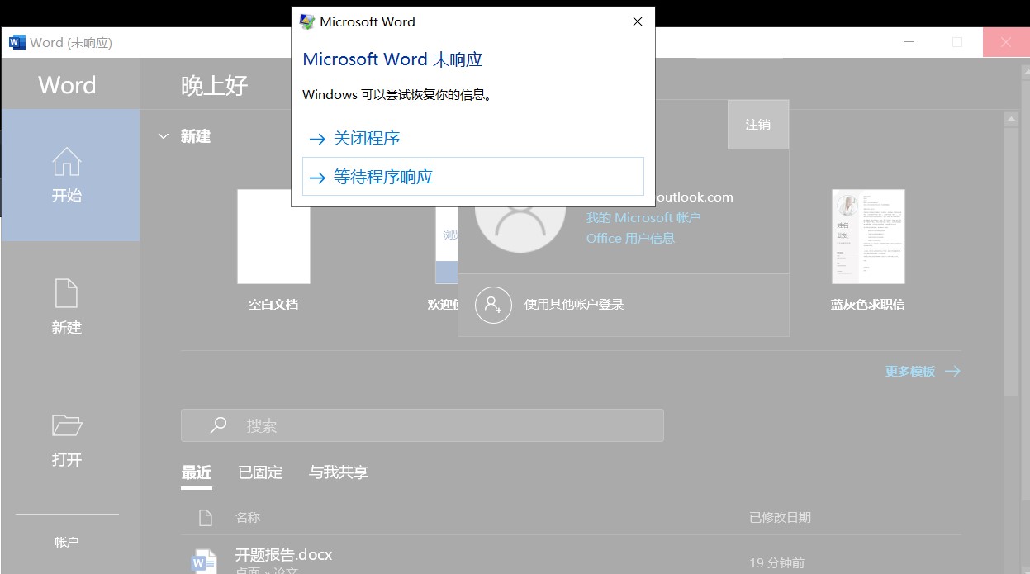The image size is (1030, 574).
Task: Minimize the Word window
Action: coord(909,42)
